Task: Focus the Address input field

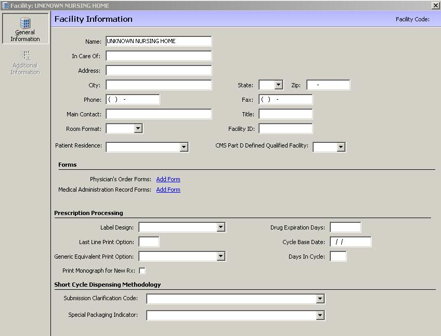Action: pos(159,70)
